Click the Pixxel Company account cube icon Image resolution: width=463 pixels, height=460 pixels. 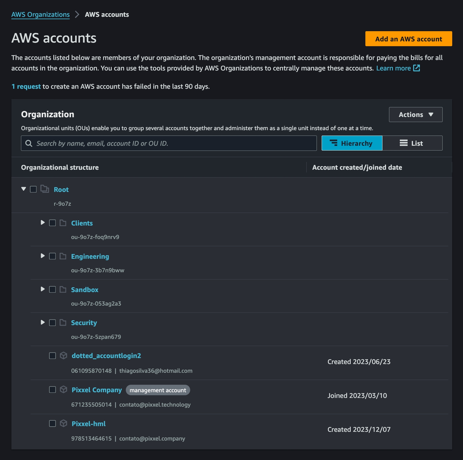(x=63, y=390)
